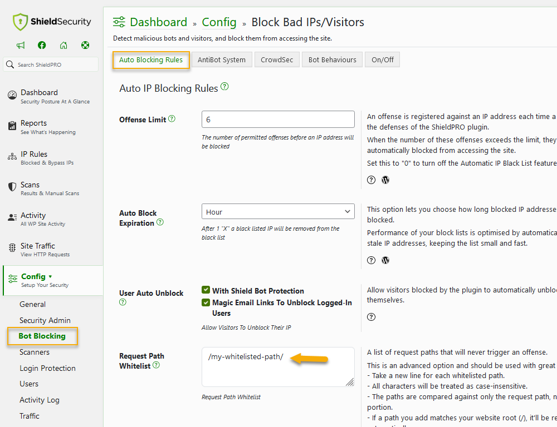Viewport: 557px width, 427px height.
Task: Click the search magnifier icon
Action: coord(10,64)
